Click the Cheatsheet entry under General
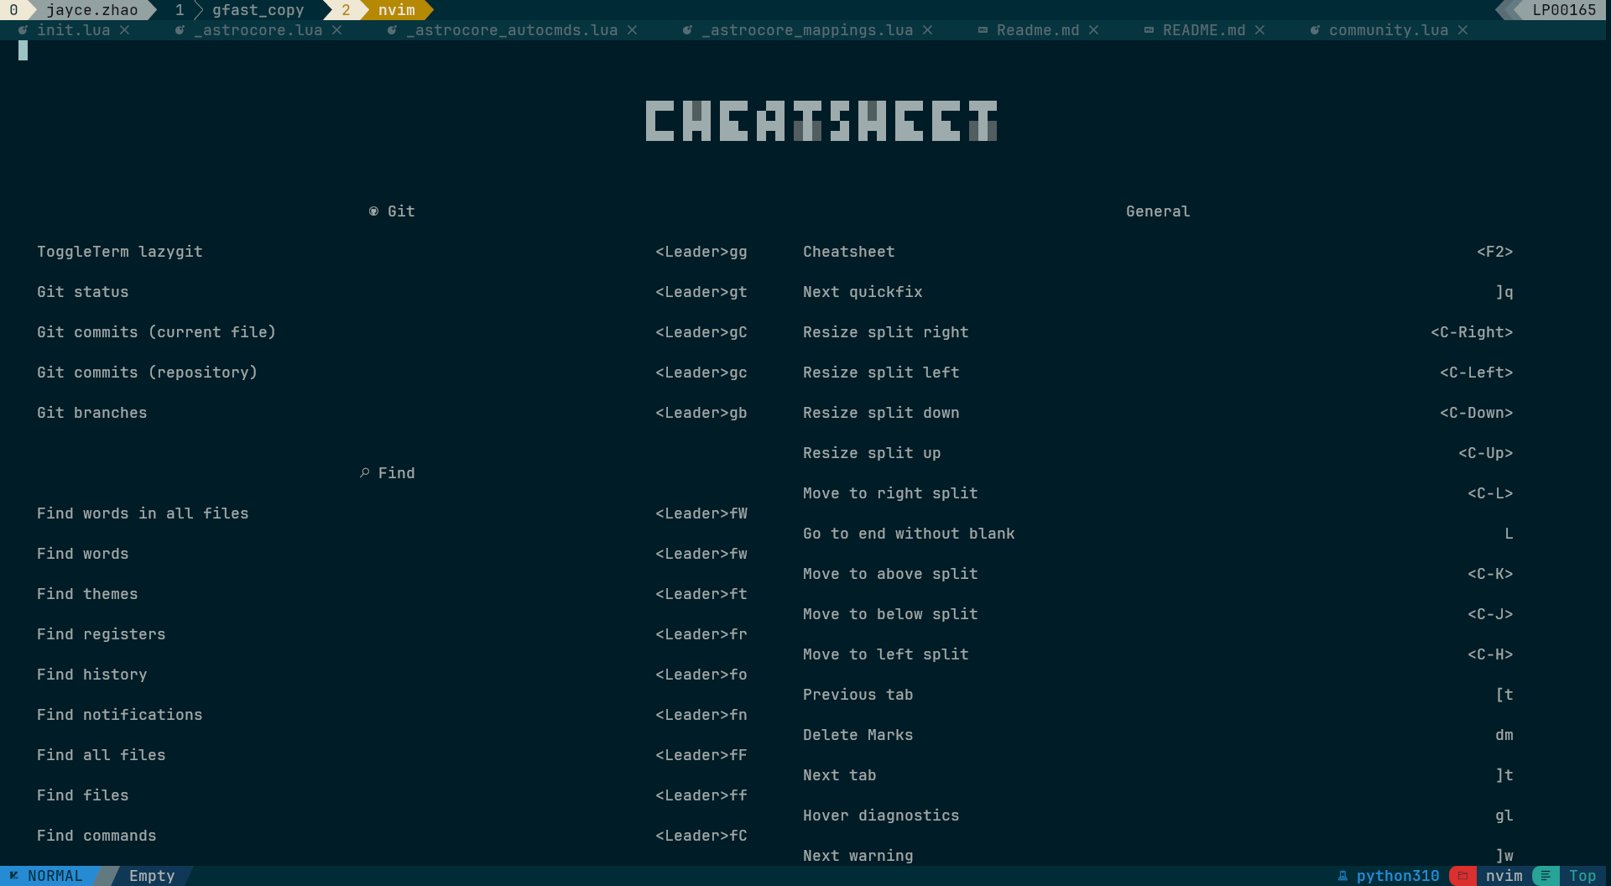This screenshot has height=886, width=1611. coord(849,252)
